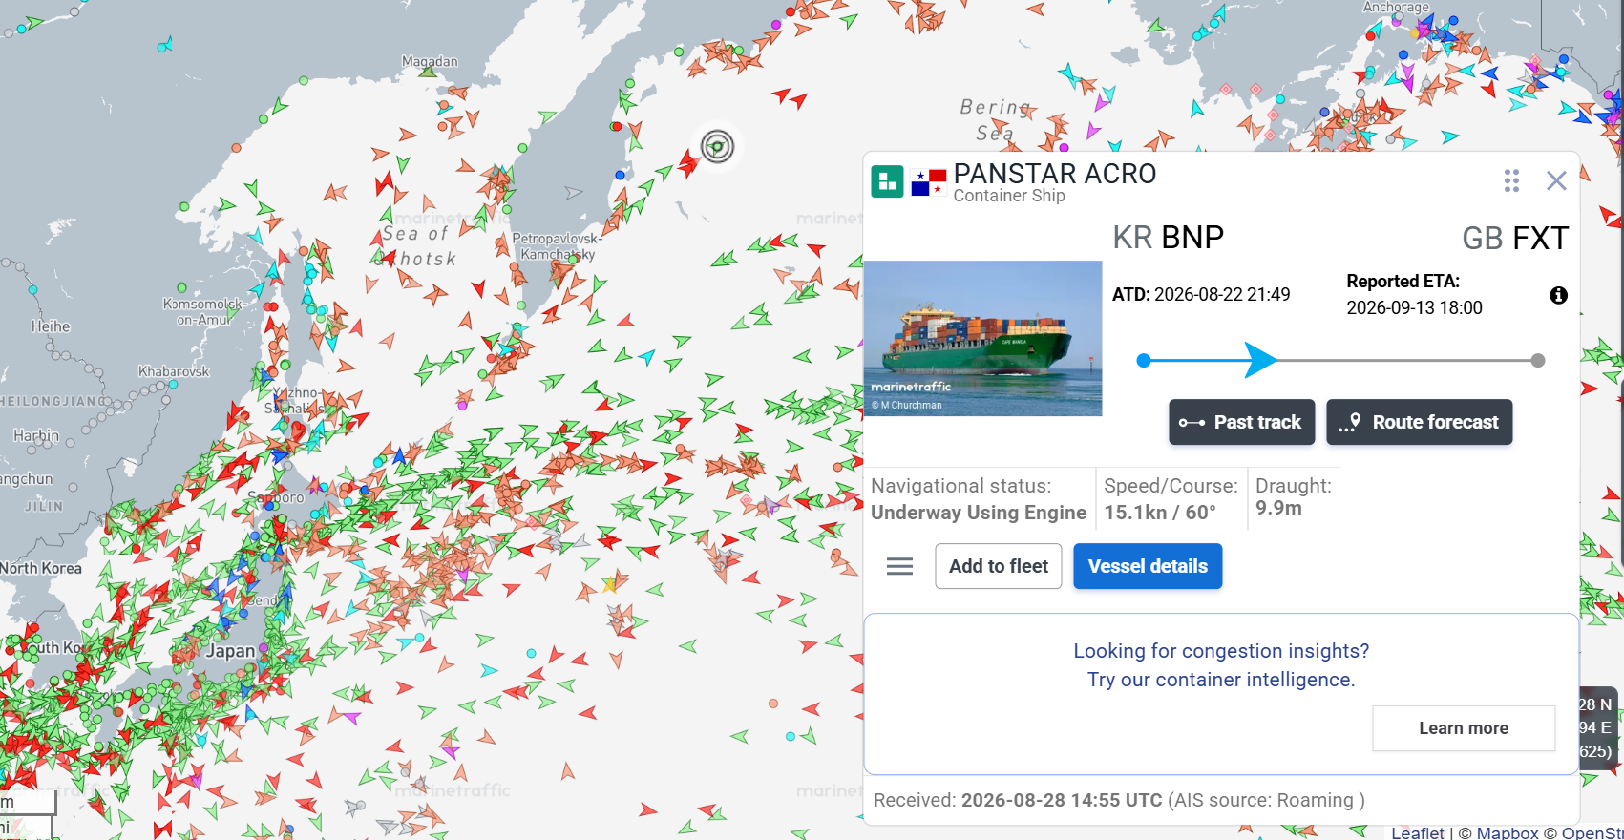Grab the six-dot drag handle on popup
This screenshot has height=840, width=1624.
tap(1511, 180)
